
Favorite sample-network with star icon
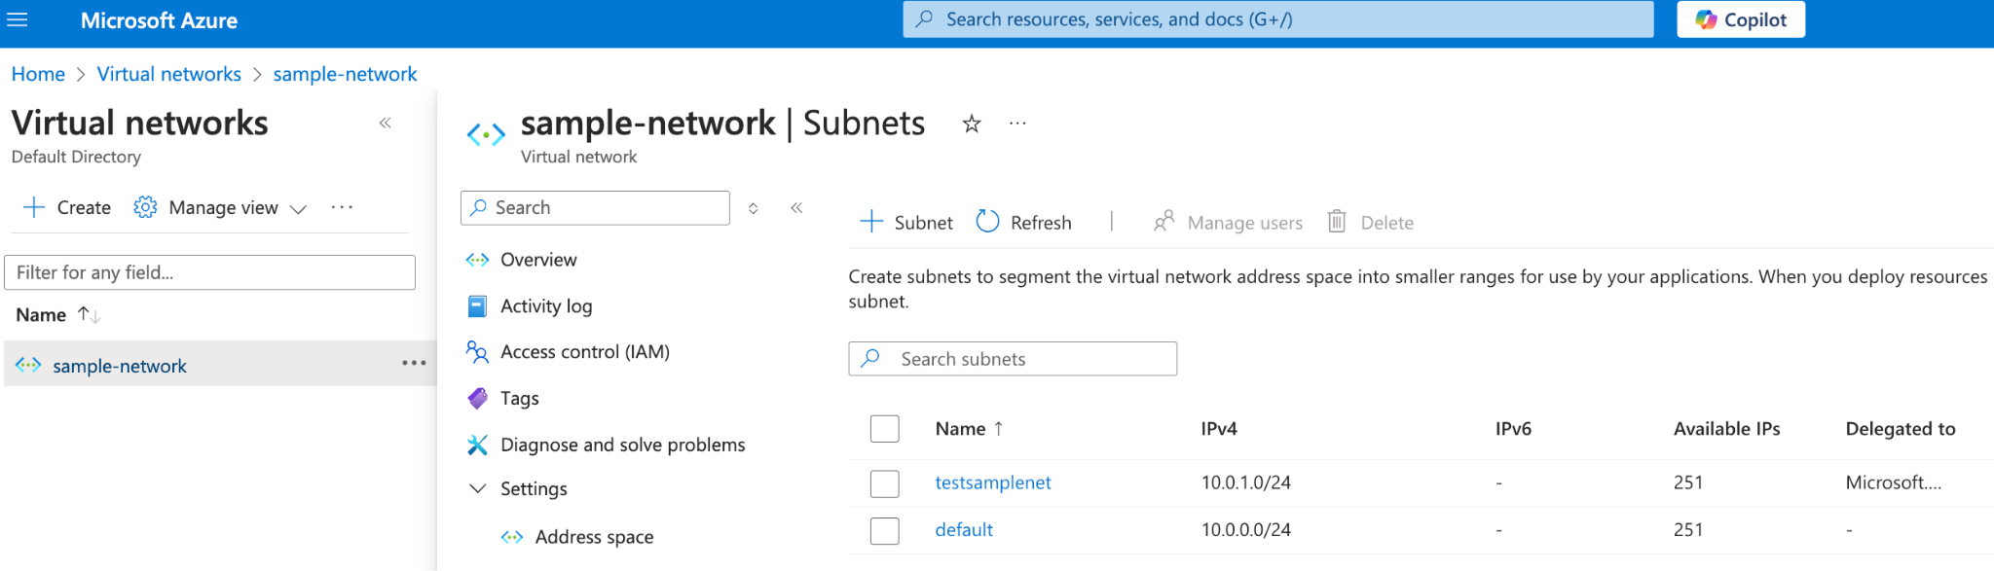click(972, 124)
